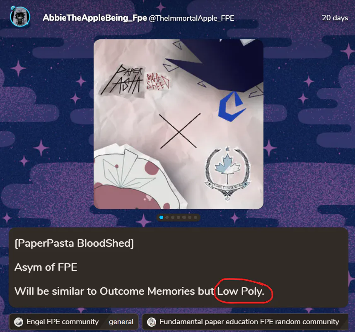Select the fifth carousel dot
This screenshot has width=355, height=332.
(184, 217)
